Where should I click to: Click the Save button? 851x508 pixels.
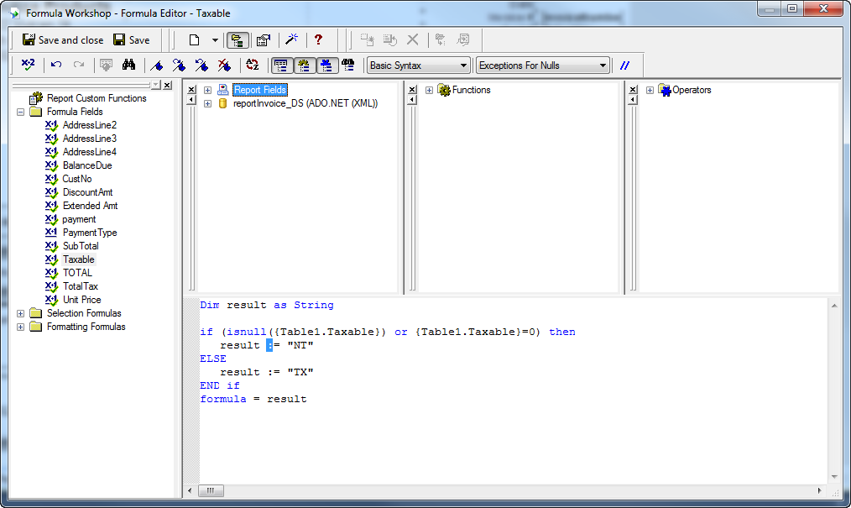[x=131, y=40]
